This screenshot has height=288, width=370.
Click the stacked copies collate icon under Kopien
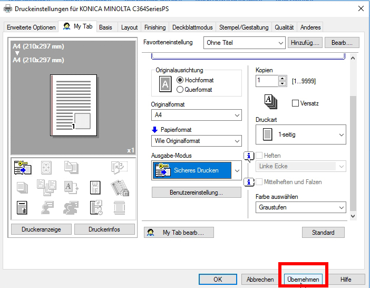pos(271,102)
